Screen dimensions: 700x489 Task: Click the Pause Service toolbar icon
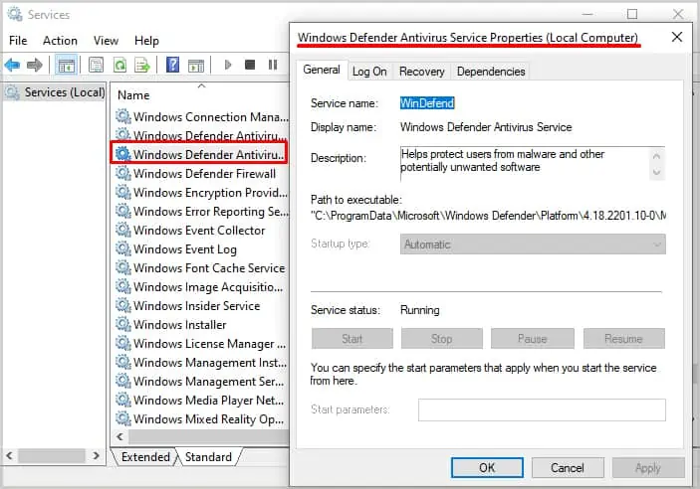pos(273,65)
